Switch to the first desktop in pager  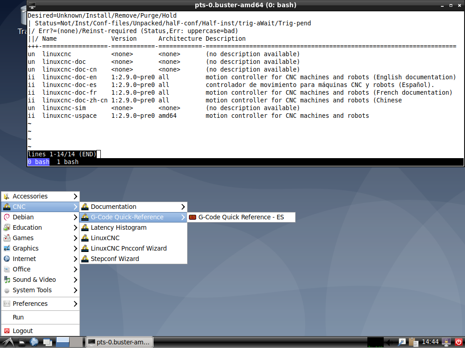(63, 343)
